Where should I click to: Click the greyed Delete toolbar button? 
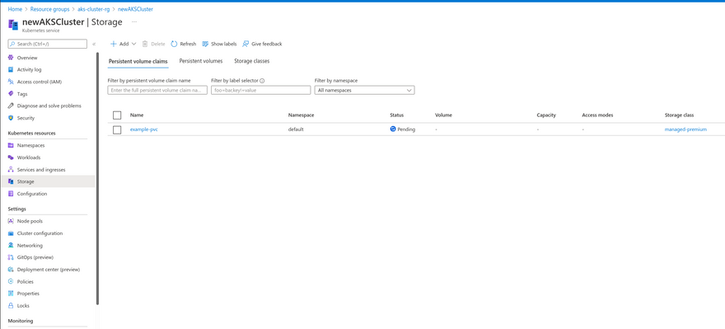(x=153, y=44)
